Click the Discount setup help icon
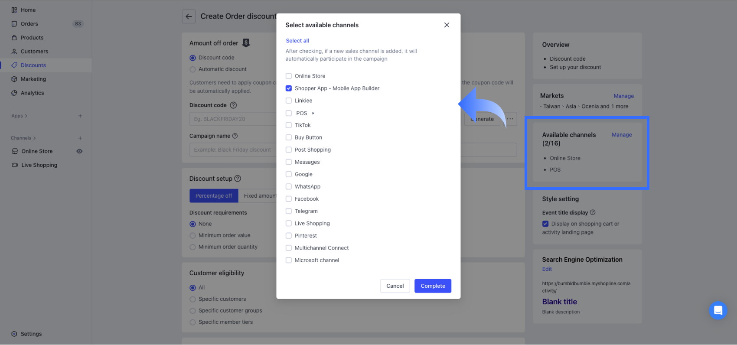Image resolution: width=737 pixels, height=345 pixels. pyautogui.click(x=238, y=179)
